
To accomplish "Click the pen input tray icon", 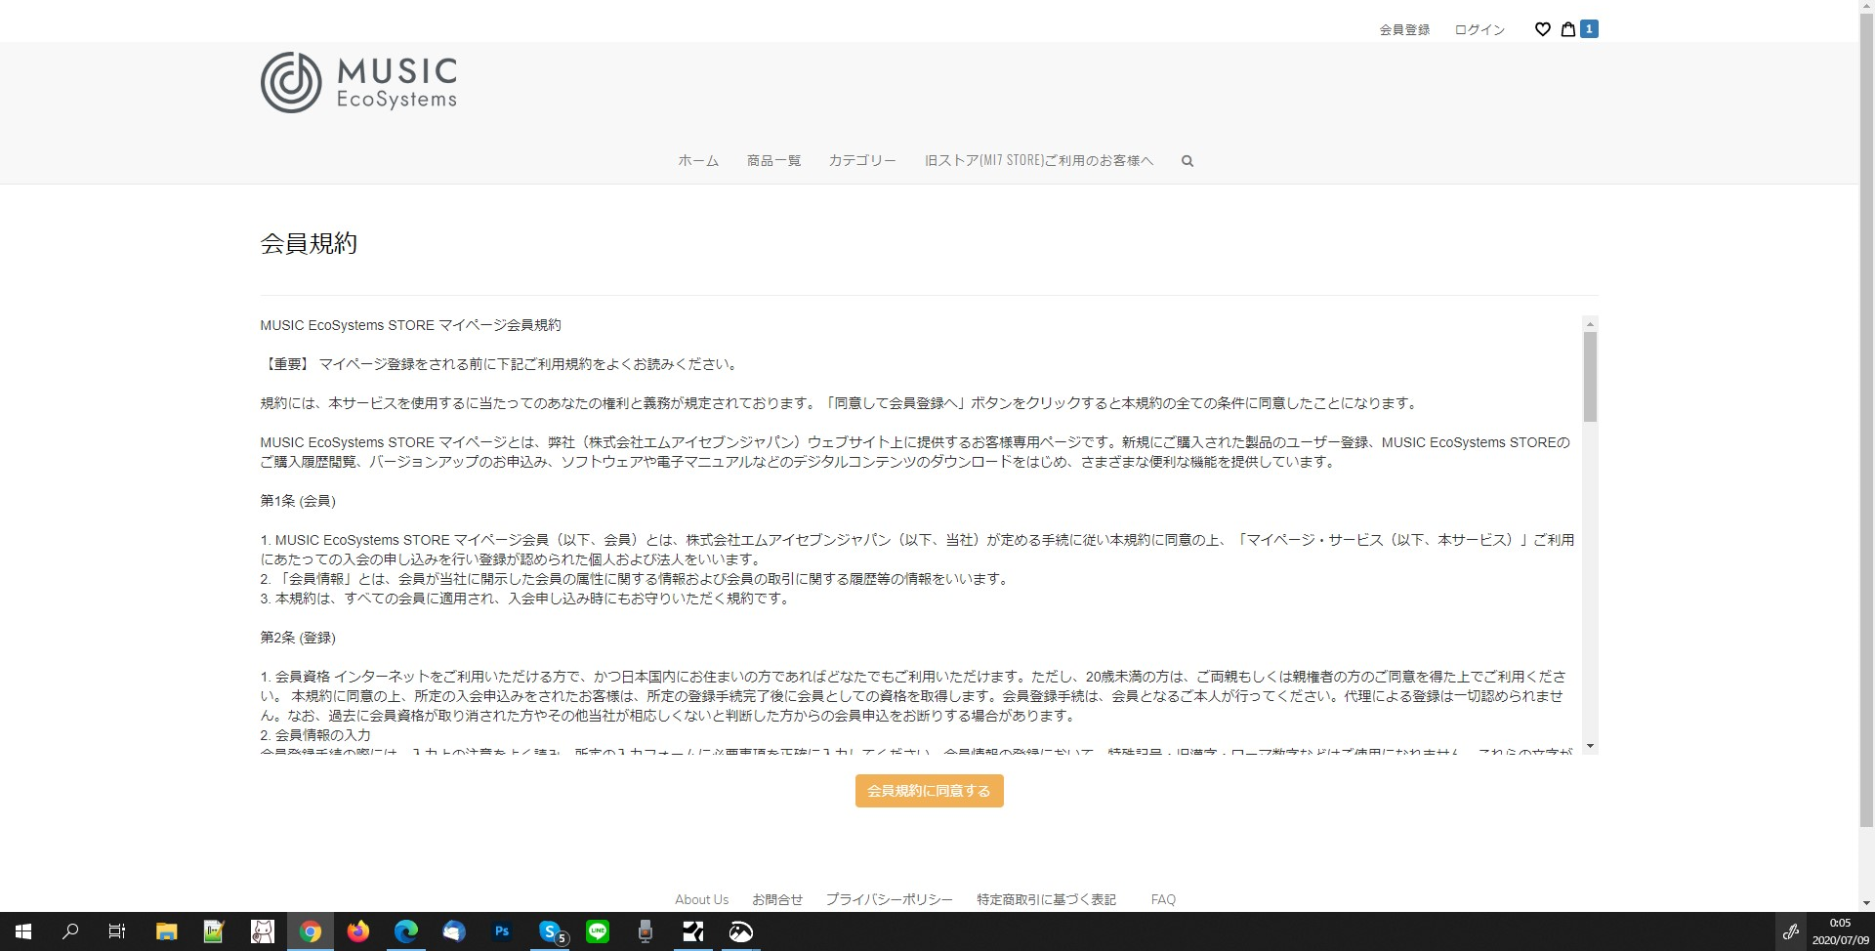I will (1791, 931).
